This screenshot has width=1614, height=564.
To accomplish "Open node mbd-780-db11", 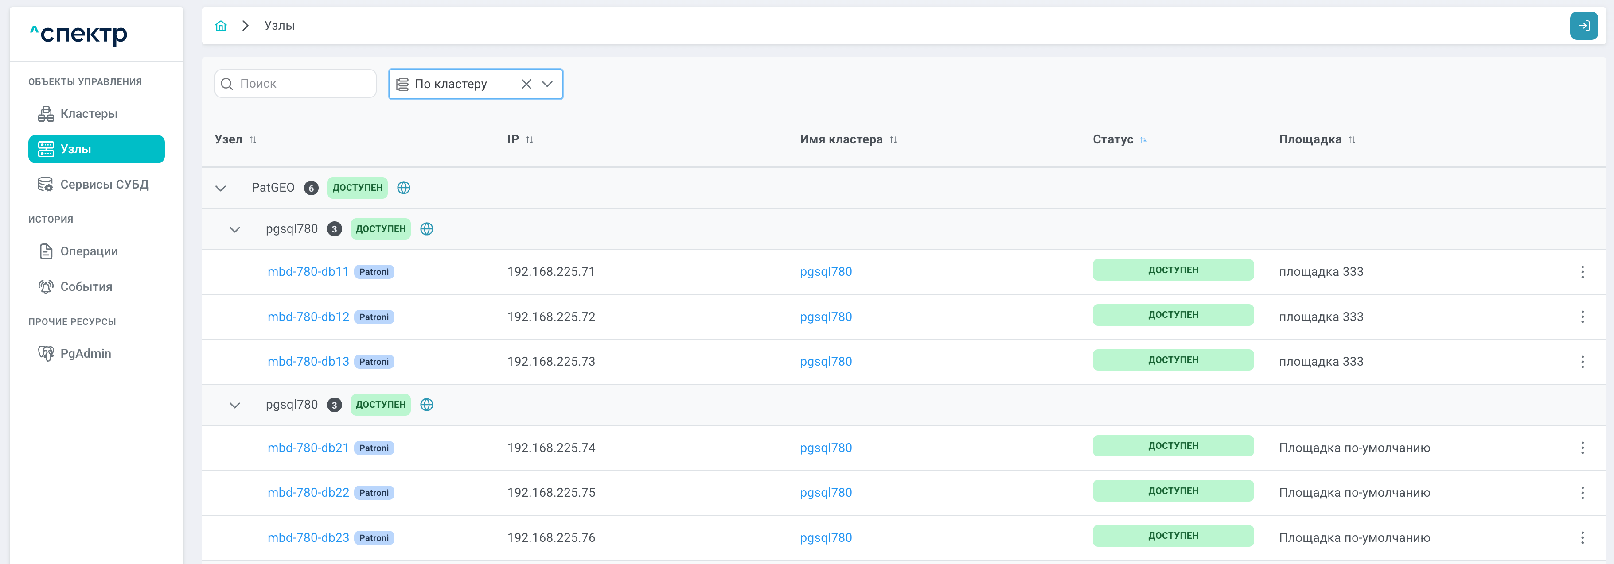I will pos(308,272).
